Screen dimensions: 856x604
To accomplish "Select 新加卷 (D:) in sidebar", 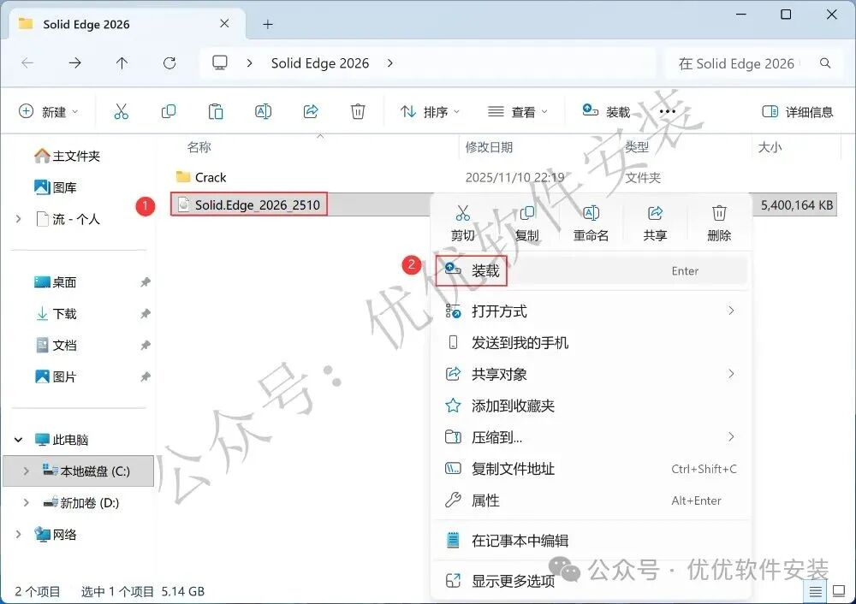I will [x=80, y=502].
